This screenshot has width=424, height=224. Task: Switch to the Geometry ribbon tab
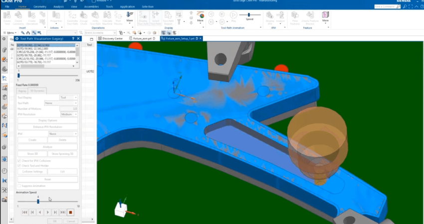[x=40, y=7]
